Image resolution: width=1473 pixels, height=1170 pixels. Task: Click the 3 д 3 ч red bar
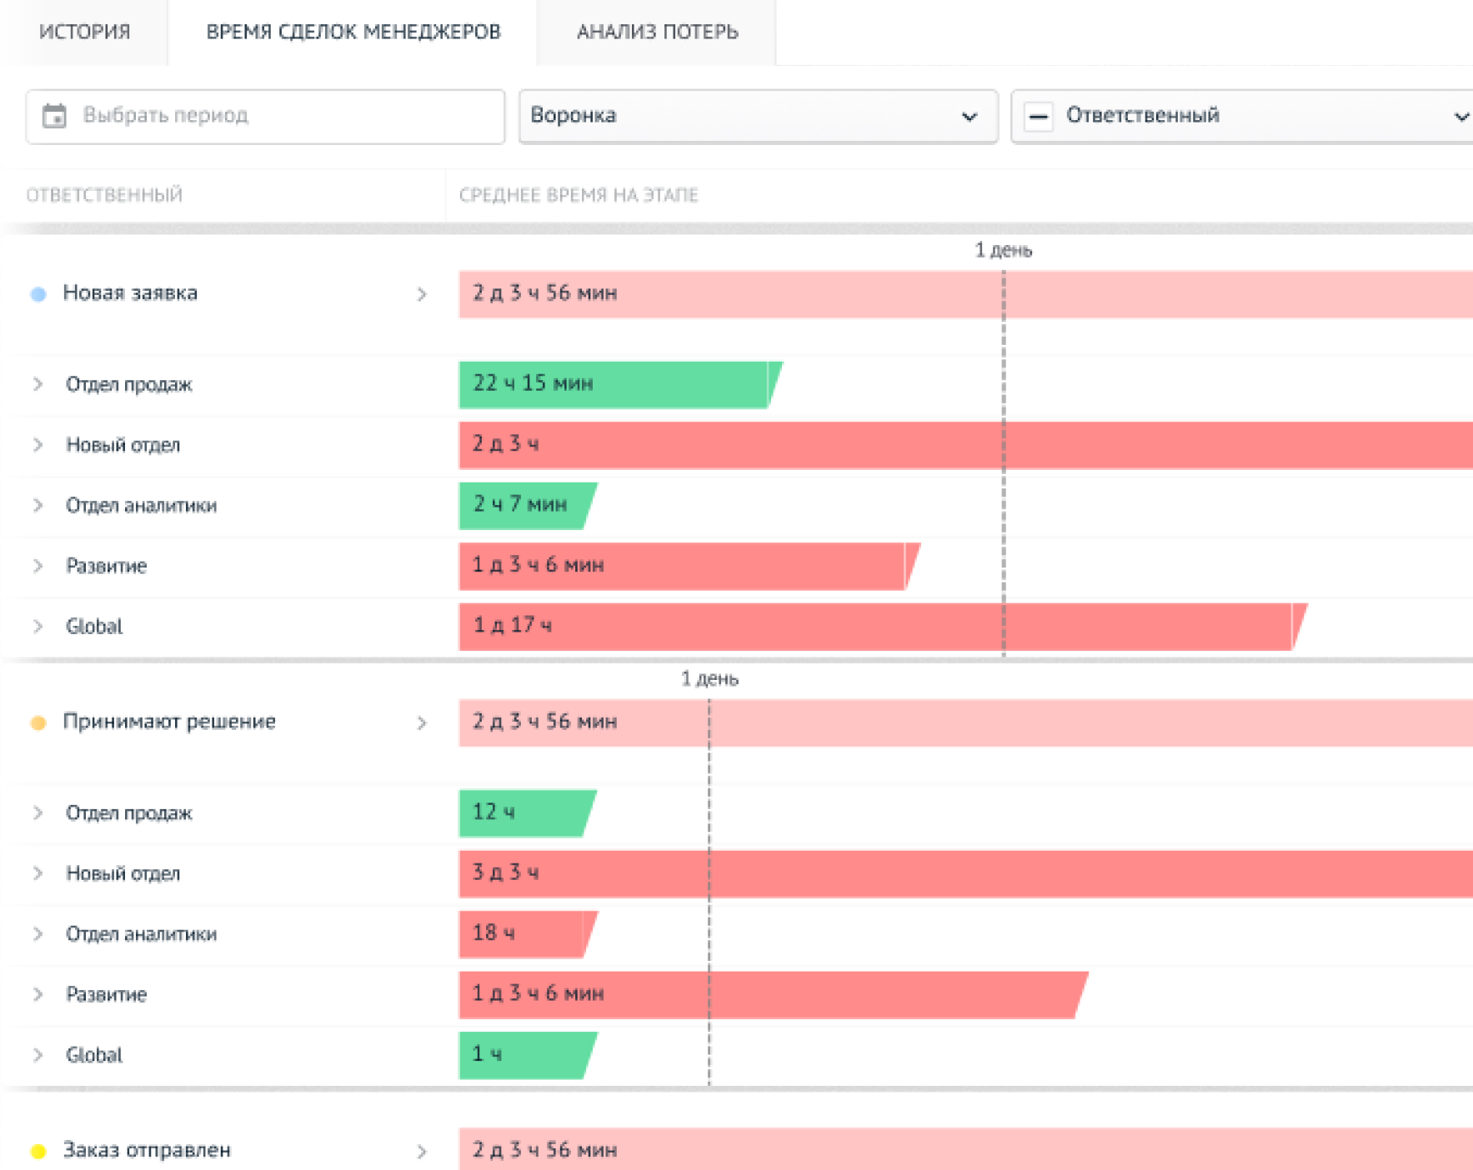[965, 873]
